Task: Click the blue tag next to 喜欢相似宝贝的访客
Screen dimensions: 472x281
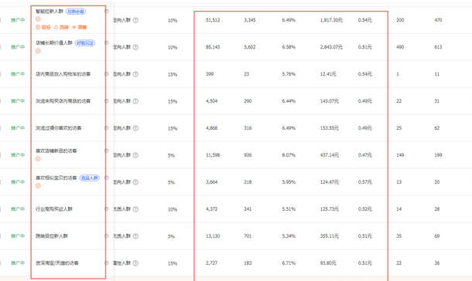Action: click(x=90, y=178)
